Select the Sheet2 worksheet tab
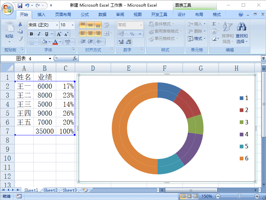 [50, 190]
